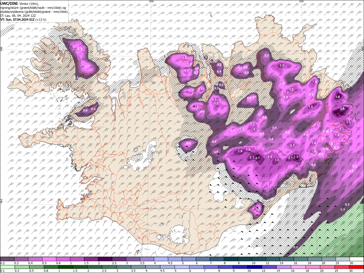Screen dimensions: 364x273
Task: Click the 2.2 value on the map
Action: point(252,157)
